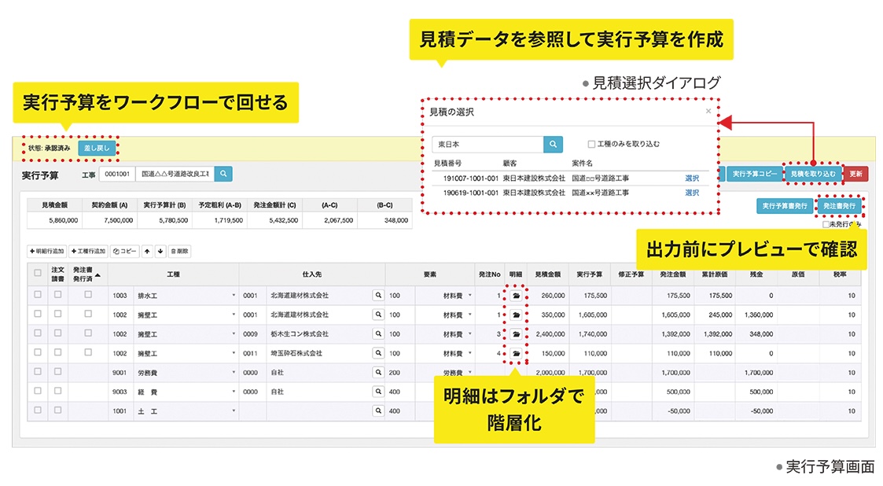Click the search icon beside the 工事 name field

click(x=223, y=174)
